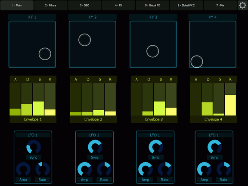248x186 pixels.
Task: Open the 3 - OSC tab
Action: [85, 5]
